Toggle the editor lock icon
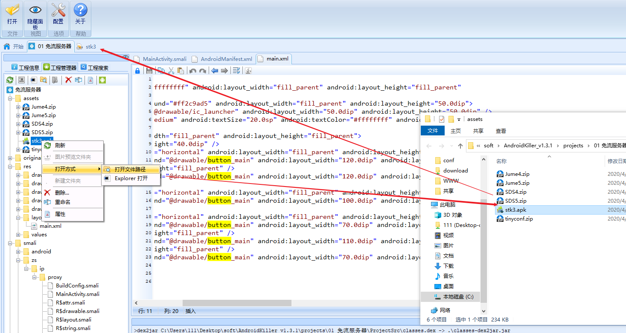This screenshot has height=333, width=626. click(137, 71)
